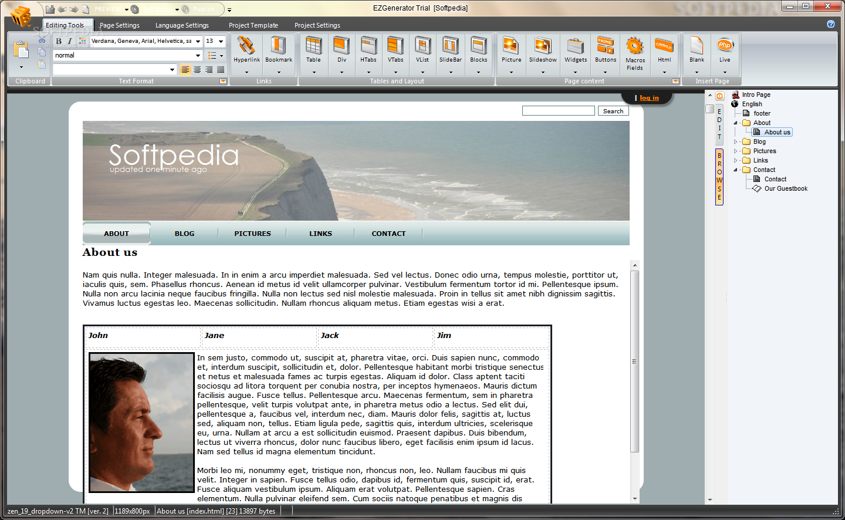Screen dimensions: 845x520
Task: Open the Widgets tool
Action: tap(576, 55)
